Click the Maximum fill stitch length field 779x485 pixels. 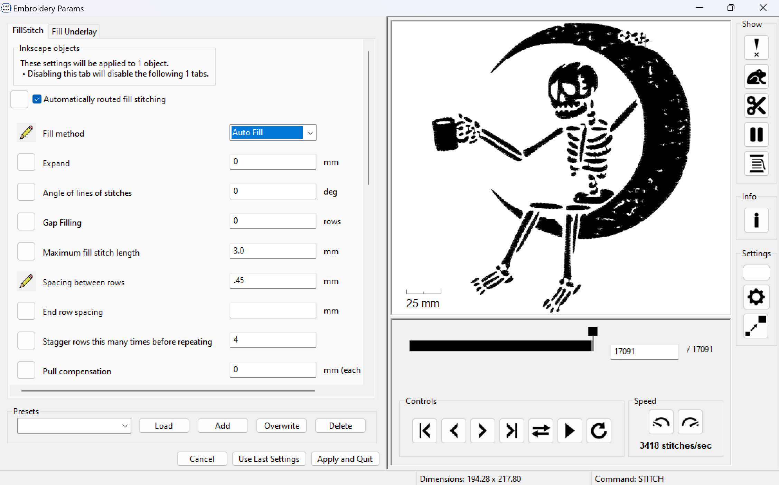coord(273,251)
